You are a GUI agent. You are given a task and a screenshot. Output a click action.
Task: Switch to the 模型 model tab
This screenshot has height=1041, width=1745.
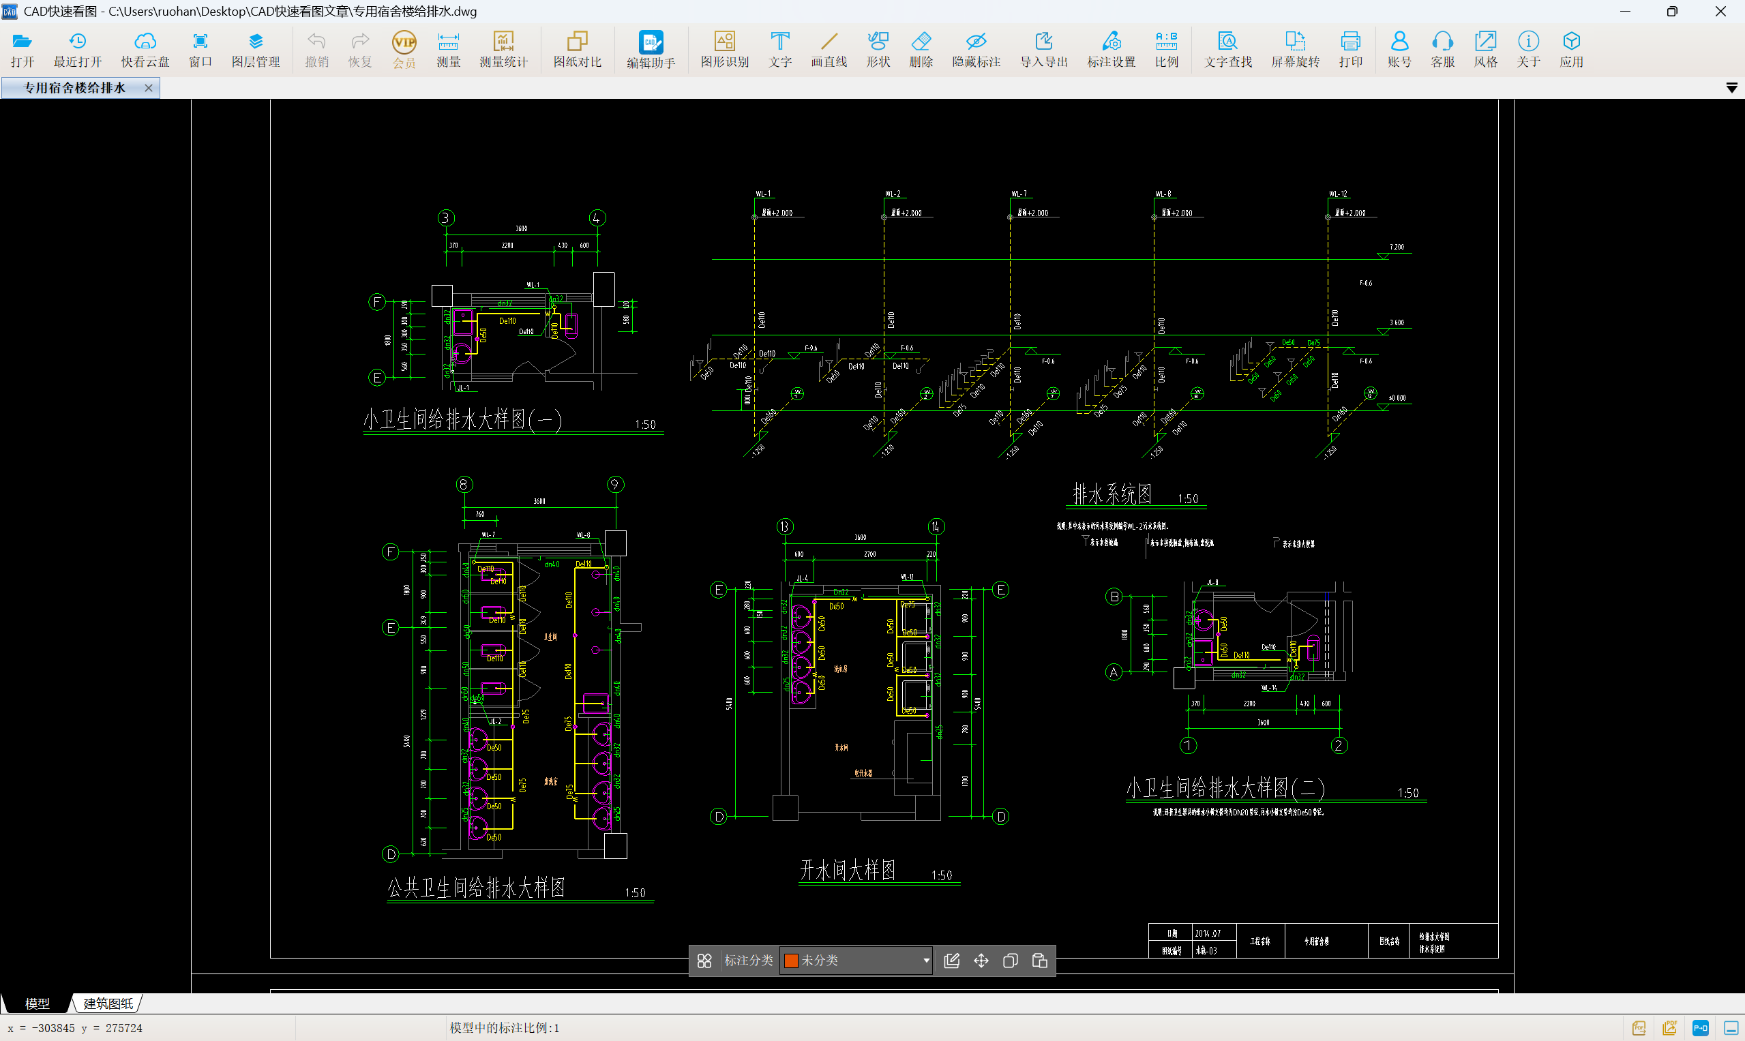[x=37, y=1003]
